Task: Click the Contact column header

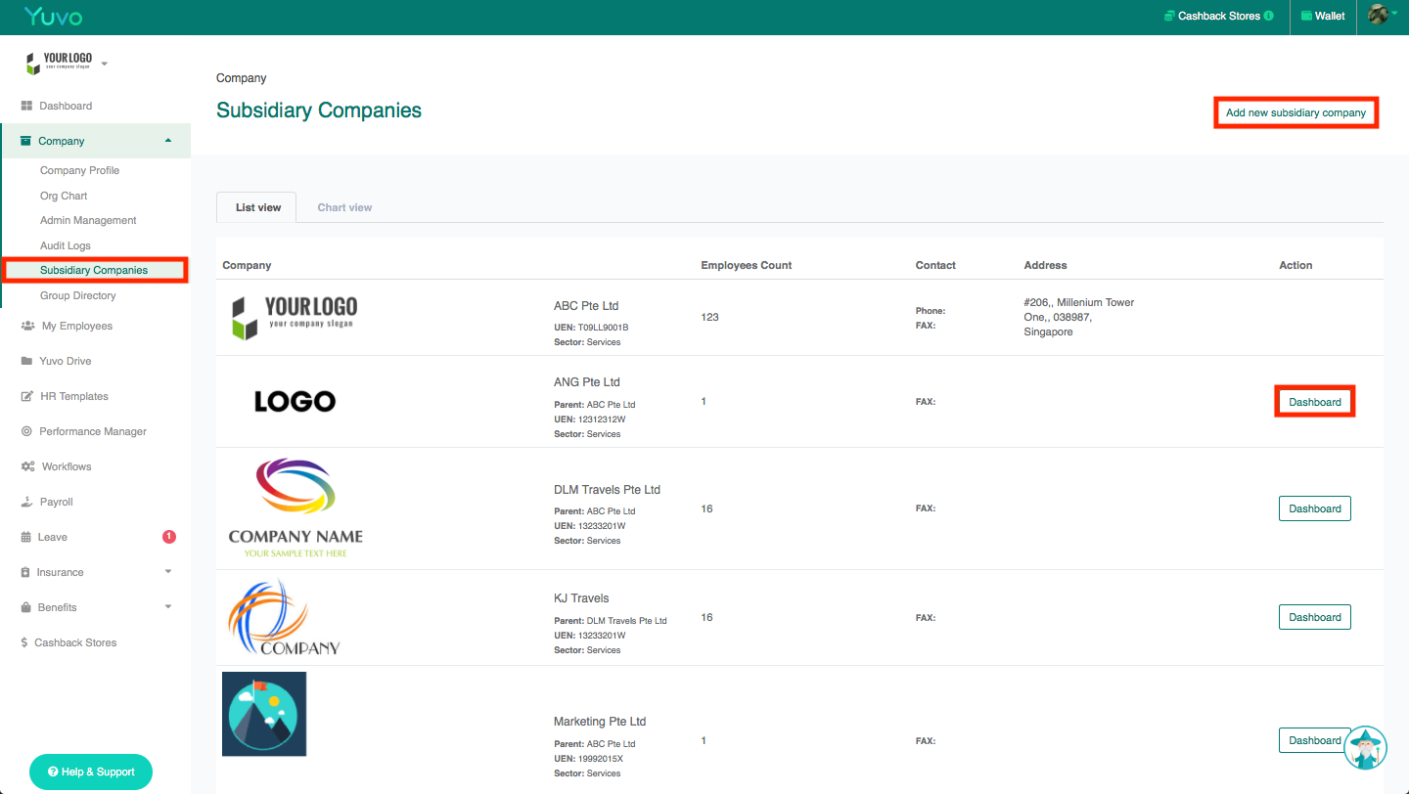Action: click(935, 265)
